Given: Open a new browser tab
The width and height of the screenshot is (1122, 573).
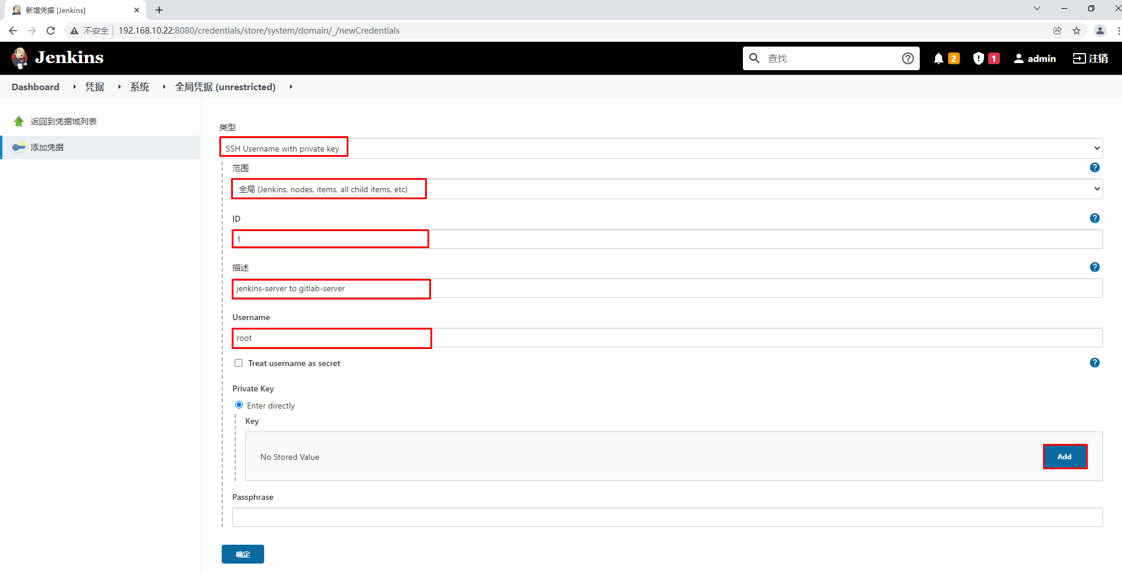Looking at the screenshot, I should pos(159,10).
